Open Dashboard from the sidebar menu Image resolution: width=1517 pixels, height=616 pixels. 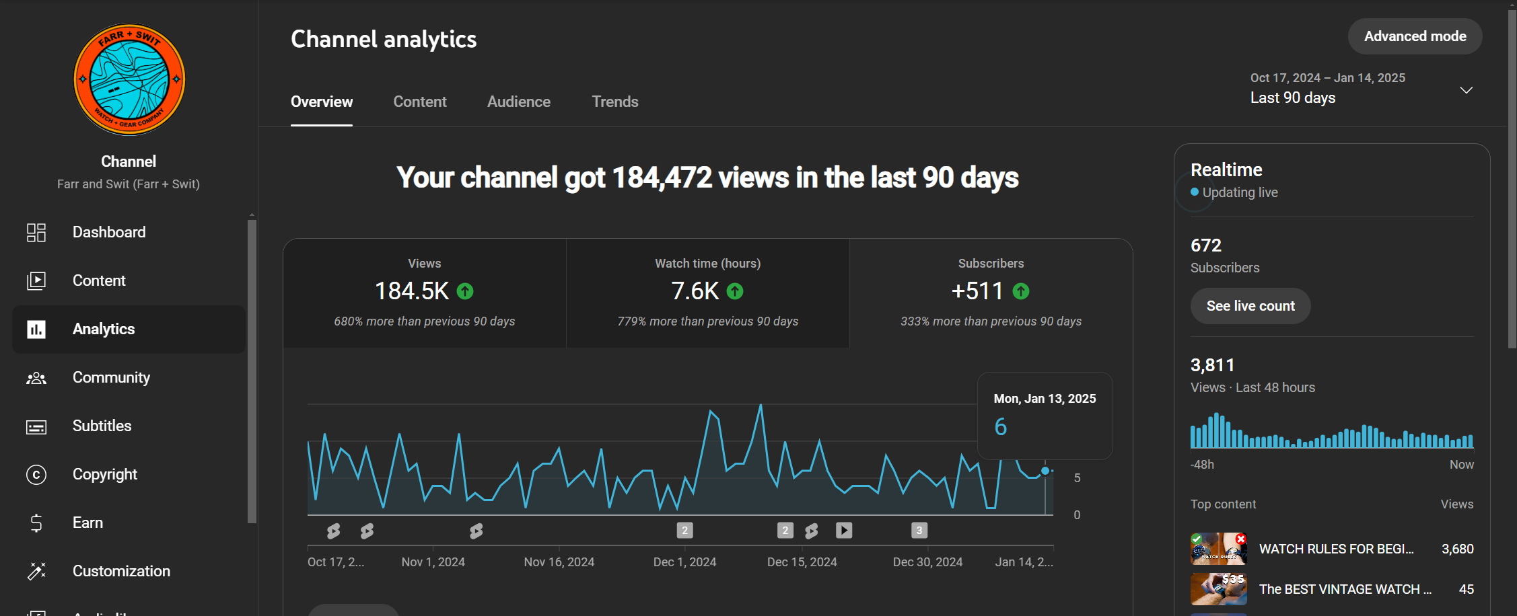[129, 232]
